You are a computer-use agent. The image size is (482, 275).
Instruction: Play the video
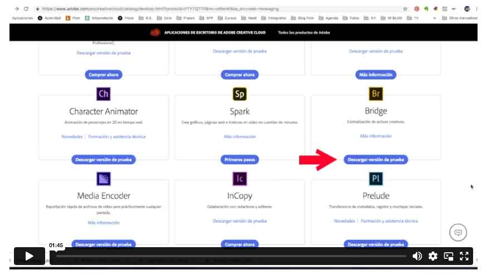click(29, 256)
